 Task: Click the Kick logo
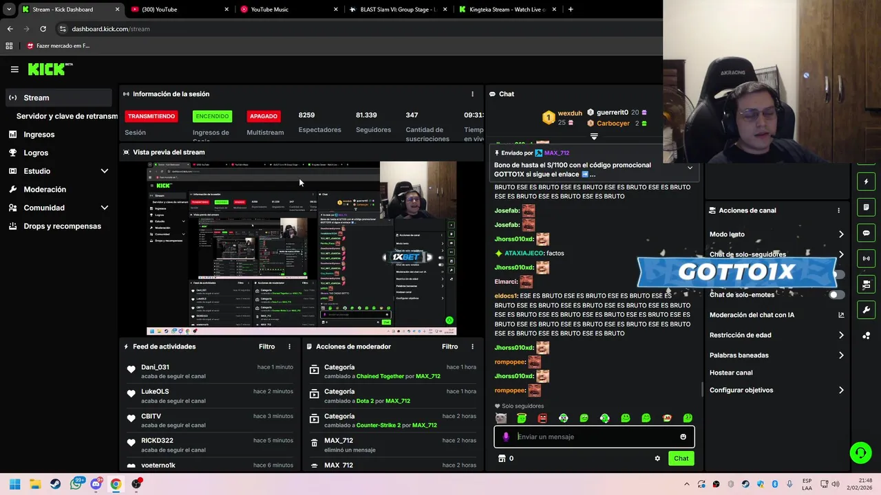pyautogui.click(x=50, y=69)
